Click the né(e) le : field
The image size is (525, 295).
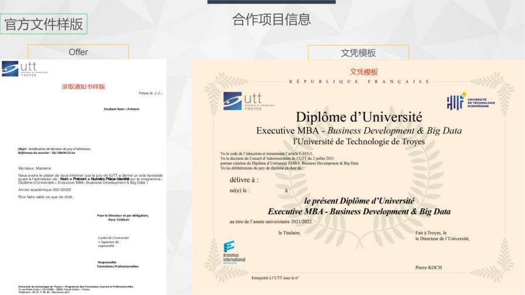tap(240, 190)
